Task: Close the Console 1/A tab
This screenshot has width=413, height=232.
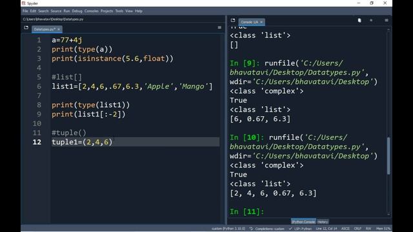Action: pyautogui.click(x=261, y=22)
